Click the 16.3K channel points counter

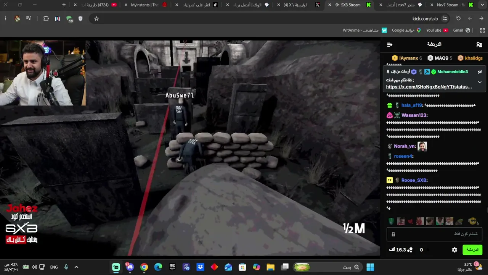tap(401, 250)
